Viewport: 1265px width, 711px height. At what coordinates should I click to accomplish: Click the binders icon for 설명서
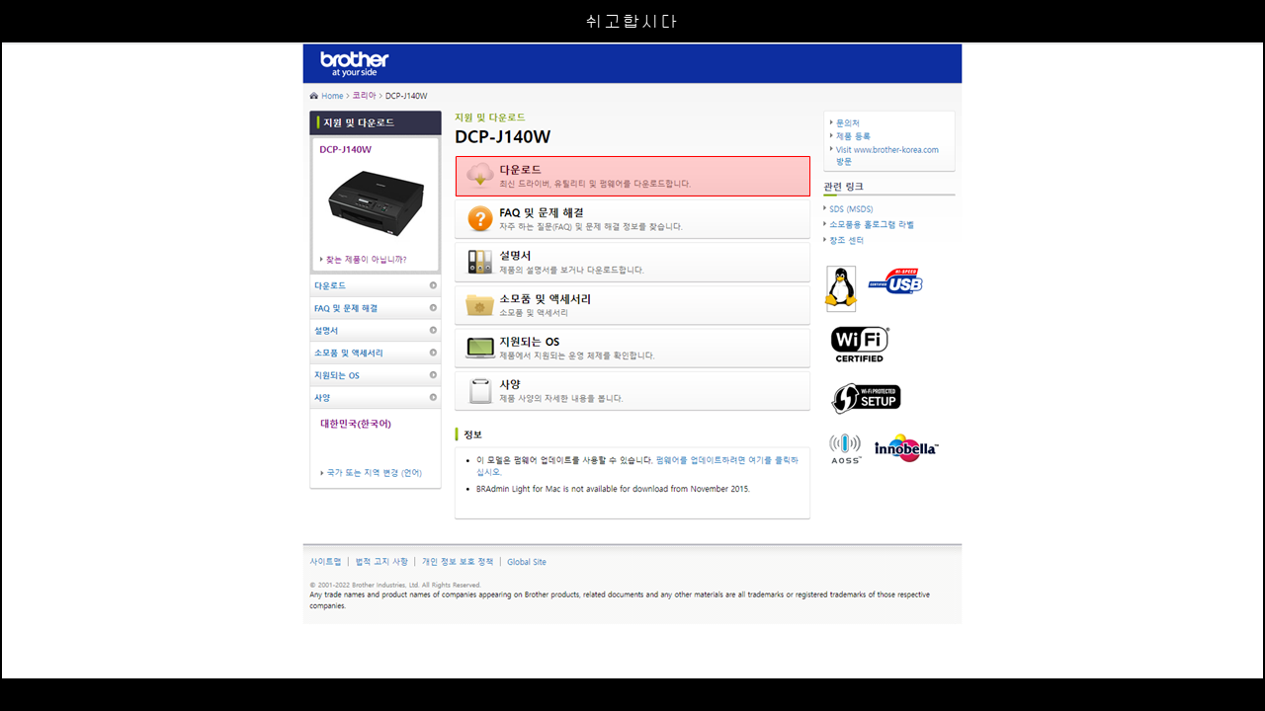click(x=480, y=262)
